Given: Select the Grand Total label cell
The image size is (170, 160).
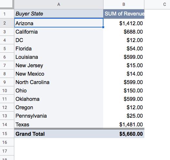Looking at the screenshot, I should [x=59, y=134].
